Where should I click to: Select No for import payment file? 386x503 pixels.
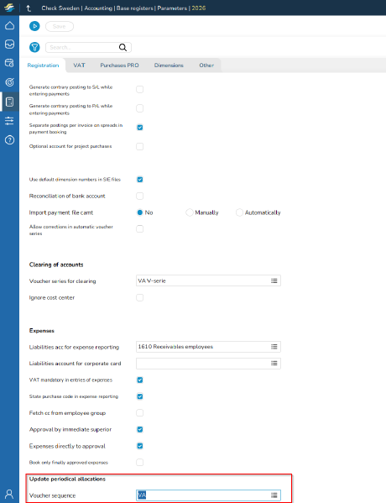pyautogui.click(x=140, y=212)
